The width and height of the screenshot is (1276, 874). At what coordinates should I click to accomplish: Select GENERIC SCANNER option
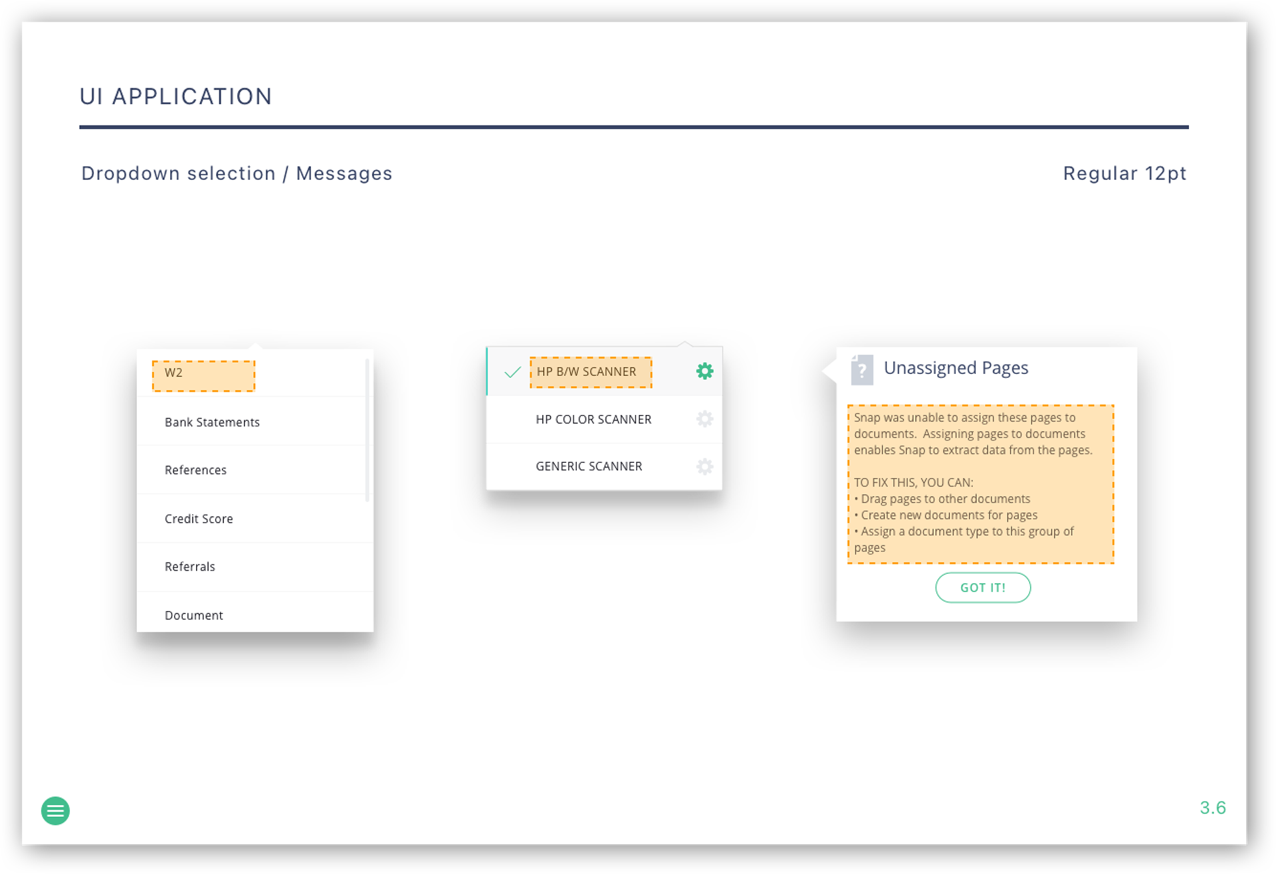[x=589, y=466]
